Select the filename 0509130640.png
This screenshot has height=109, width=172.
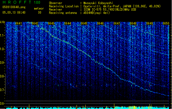pos(14,7)
